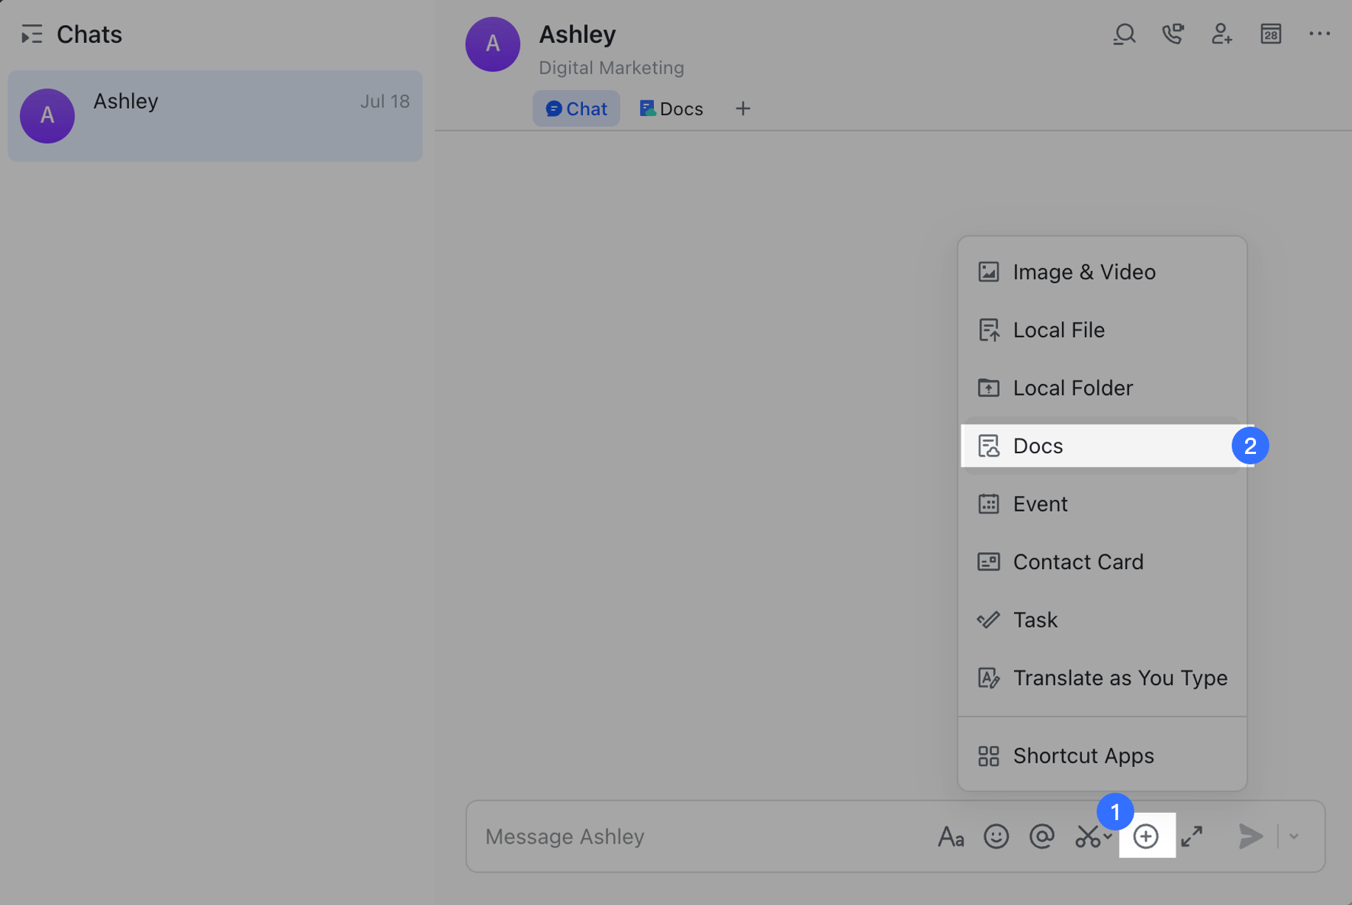
Task: Insert an @ mention
Action: 1041,836
